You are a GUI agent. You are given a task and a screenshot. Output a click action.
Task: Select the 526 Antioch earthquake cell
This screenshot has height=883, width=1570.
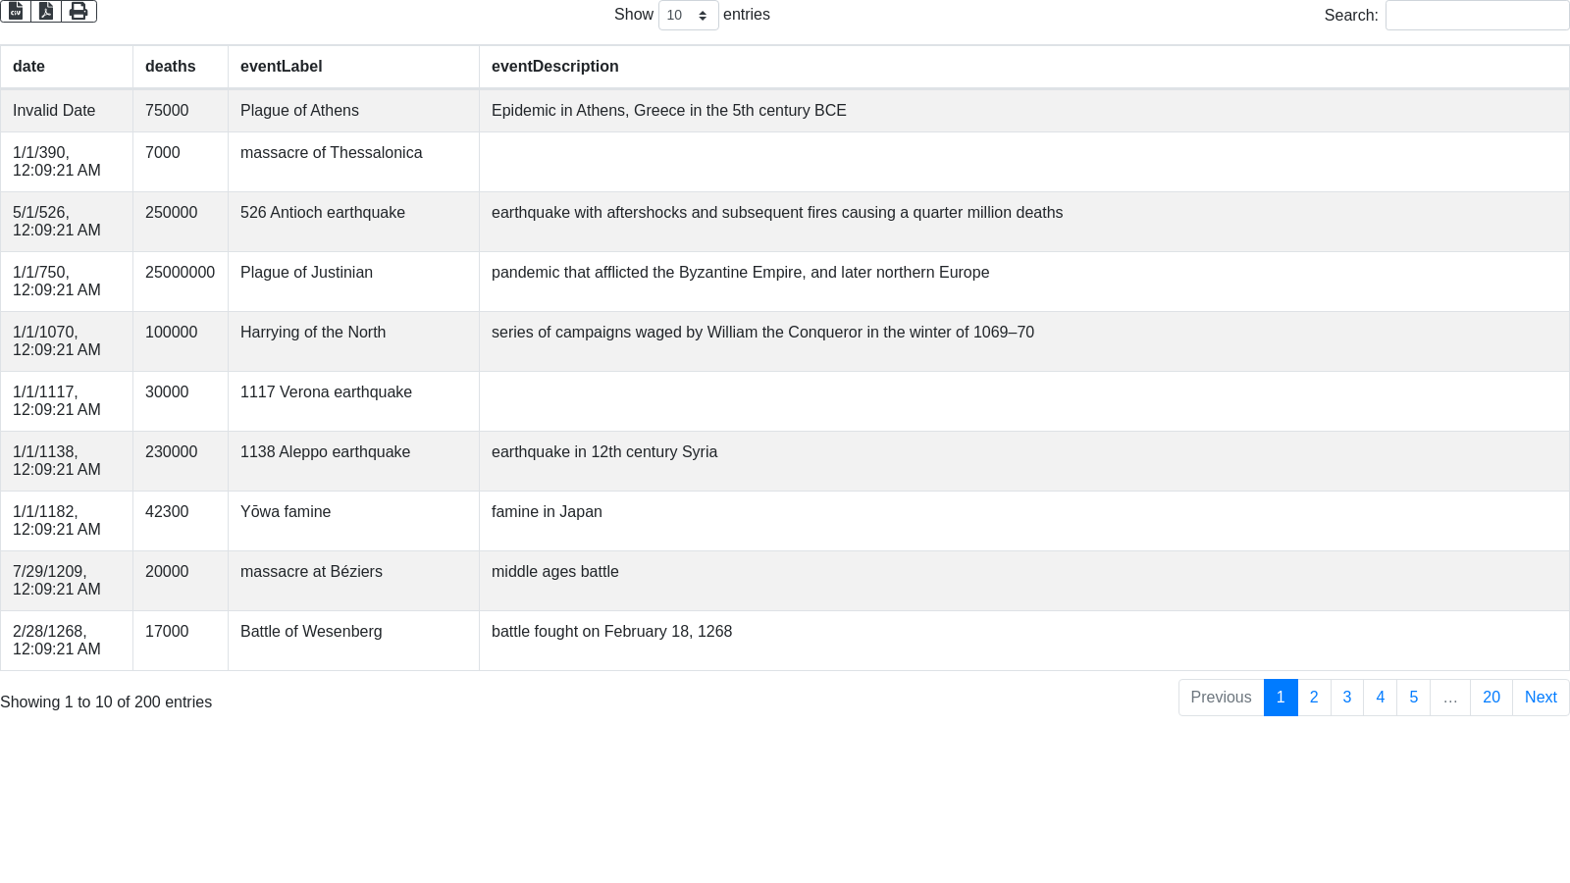[x=322, y=213]
